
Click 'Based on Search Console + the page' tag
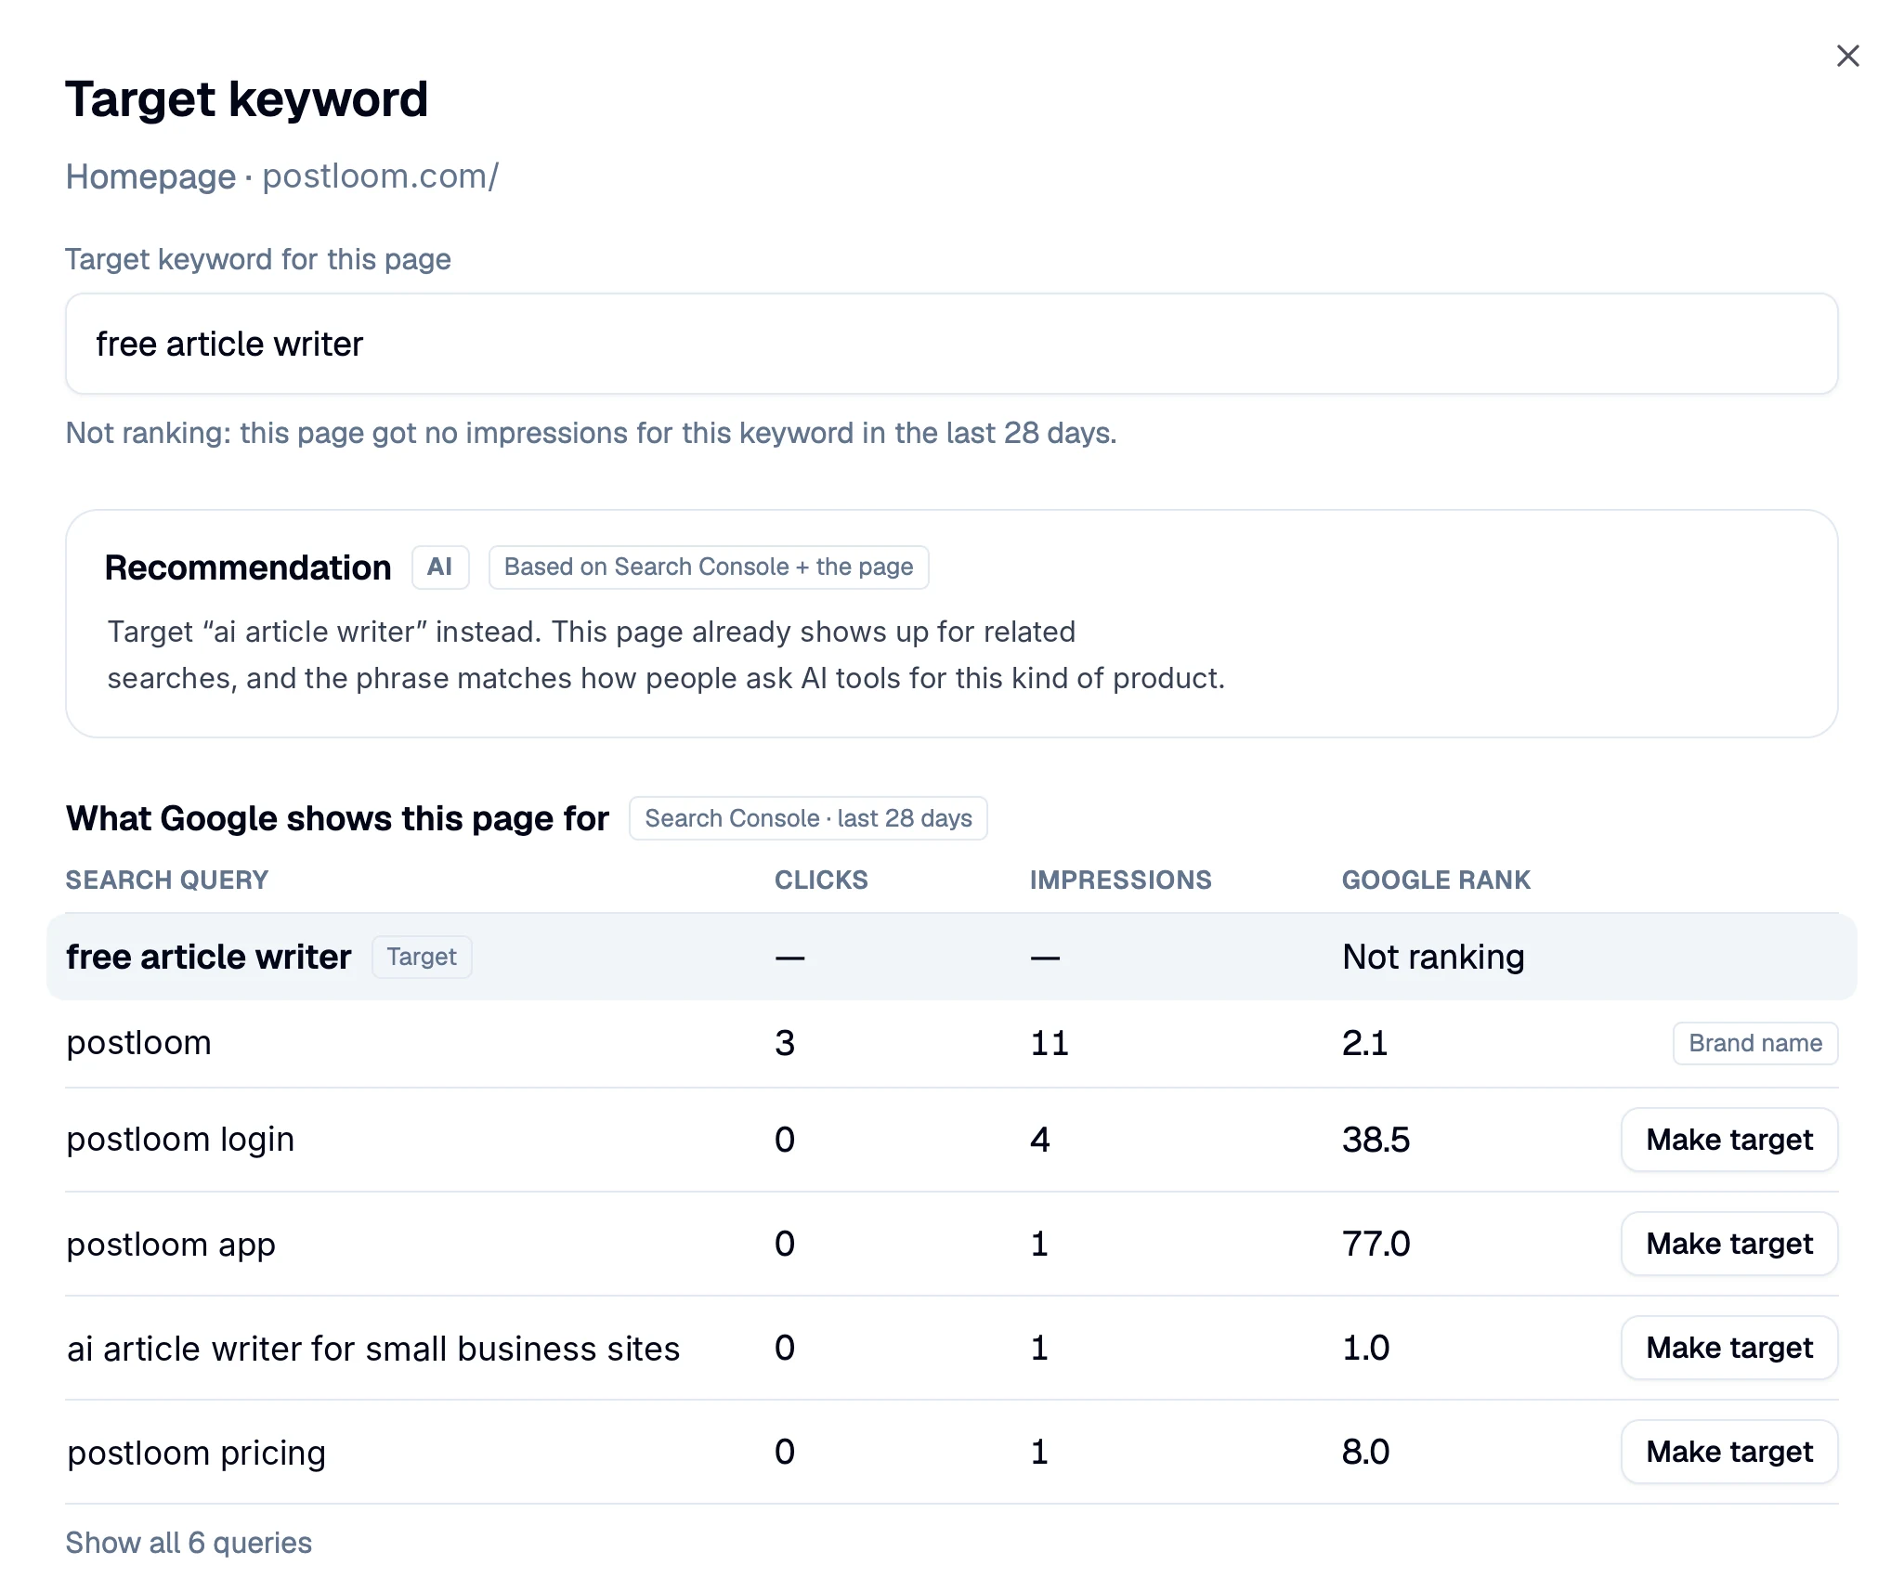click(x=709, y=567)
